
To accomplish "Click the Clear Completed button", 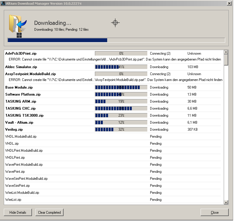I will [49, 213].
